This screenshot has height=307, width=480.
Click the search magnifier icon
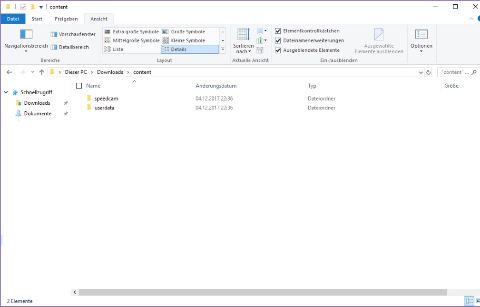[474, 72]
